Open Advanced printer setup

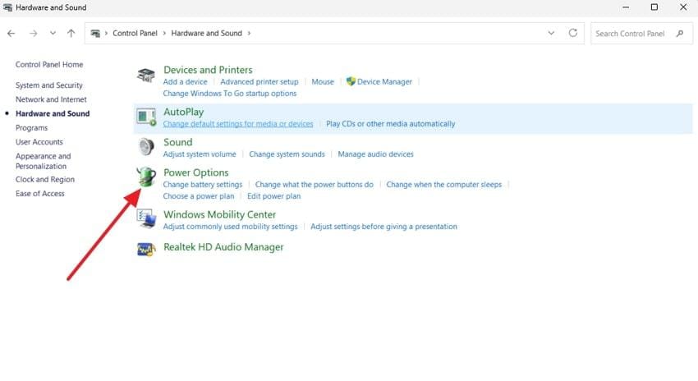[x=259, y=82]
